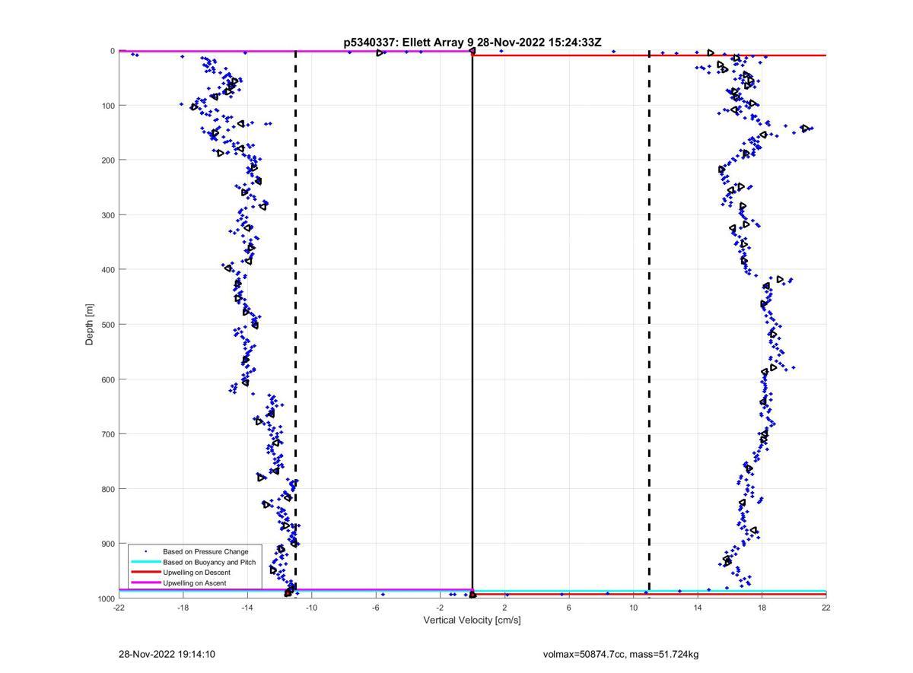Click the '14' velocity axis tick label

click(698, 608)
